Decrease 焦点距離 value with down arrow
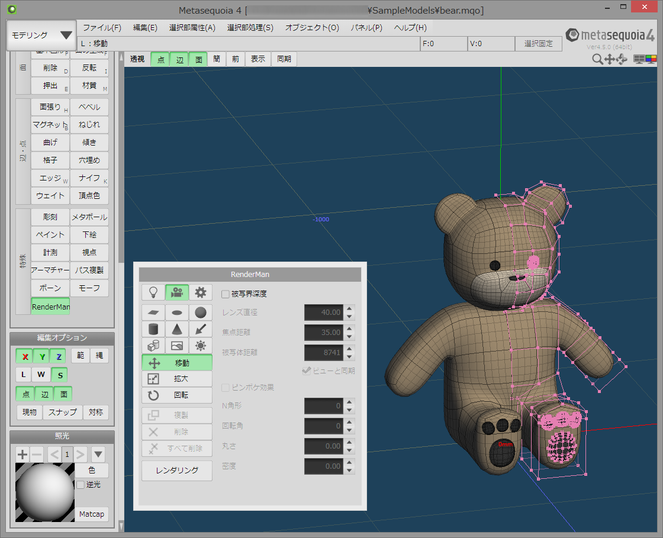Viewport: 663px width, 538px height. click(x=349, y=336)
